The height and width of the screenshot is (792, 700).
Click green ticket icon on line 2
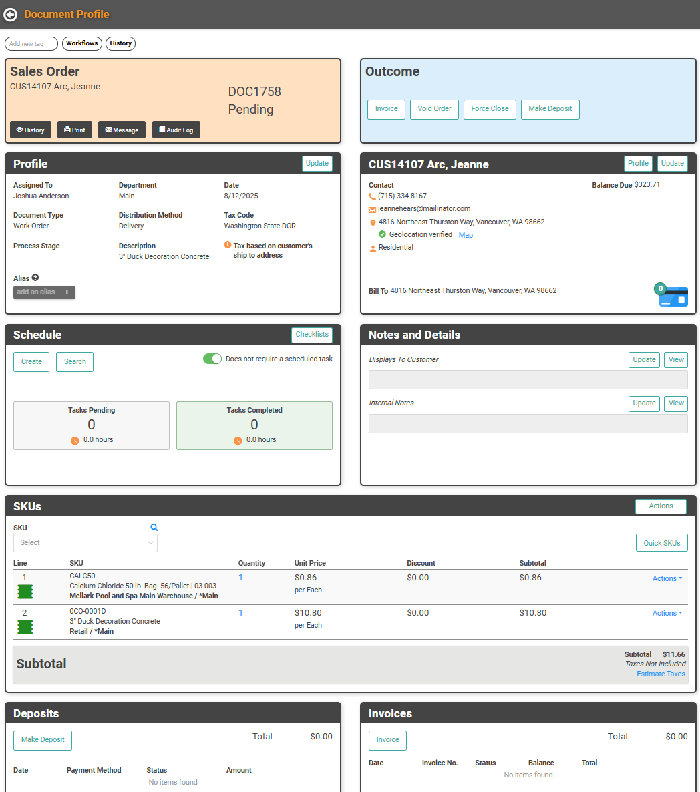(x=25, y=627)
